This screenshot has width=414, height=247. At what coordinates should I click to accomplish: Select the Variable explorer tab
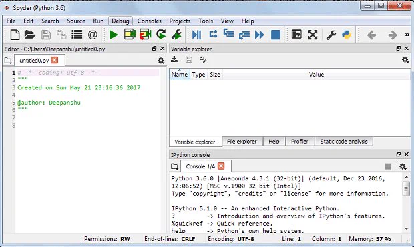click(x=195, y=142)
